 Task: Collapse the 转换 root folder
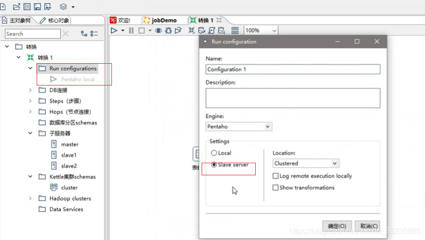click(7, 47)
